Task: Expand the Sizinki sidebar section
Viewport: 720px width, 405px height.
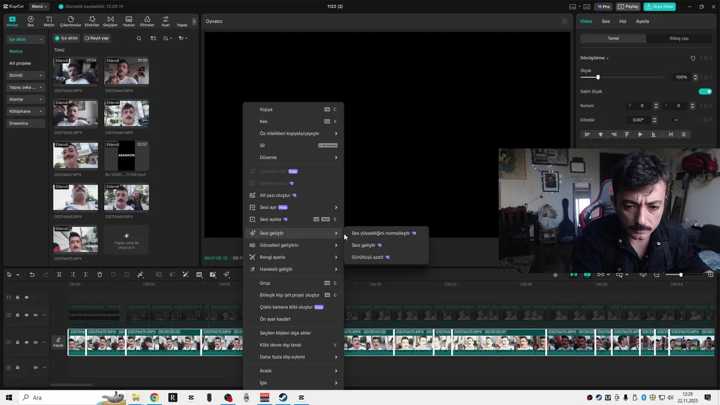Action: (x=25, y=75)
